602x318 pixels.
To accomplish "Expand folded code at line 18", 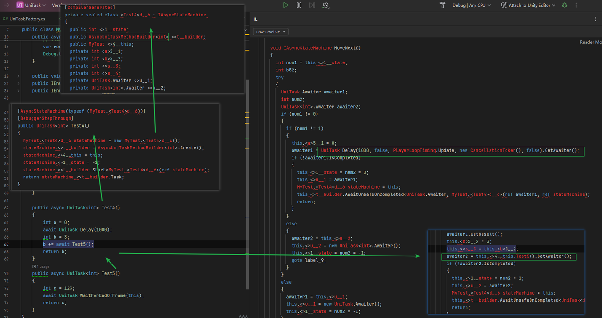I will tap(19, 76).
